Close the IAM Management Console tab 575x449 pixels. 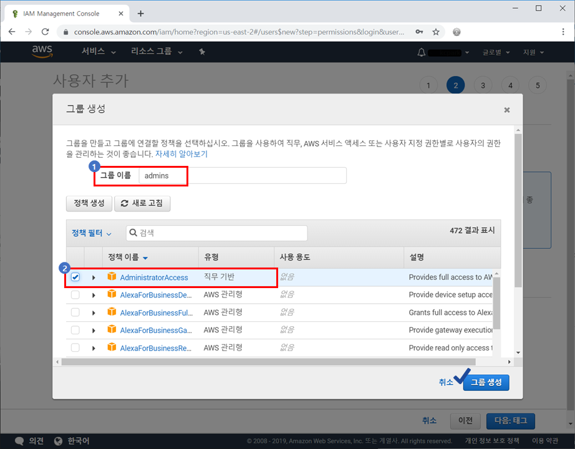coord(121,14)
